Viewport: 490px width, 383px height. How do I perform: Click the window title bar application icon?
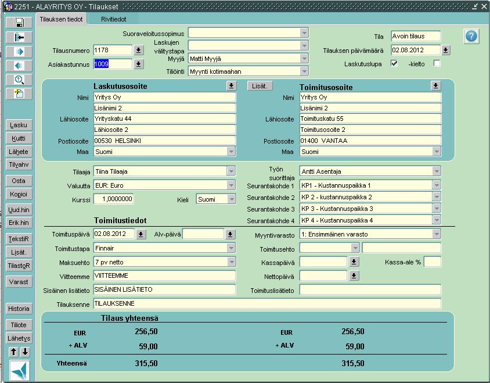tap(8, 6)
